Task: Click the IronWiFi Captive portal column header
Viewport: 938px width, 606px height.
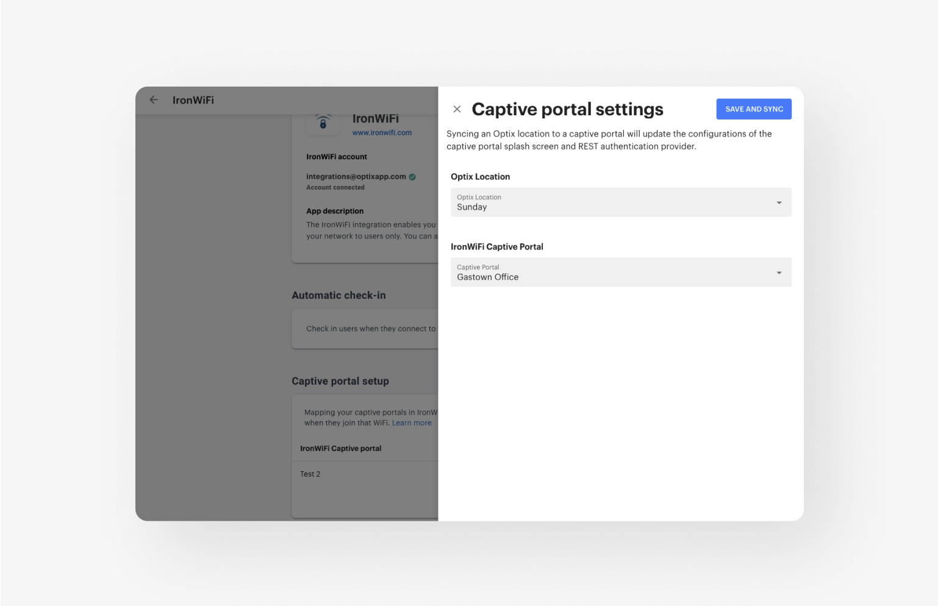Action: click(340, 449)
